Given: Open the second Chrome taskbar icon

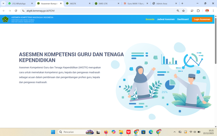Looking at the screenshot, I should pyautogui.click(x=158, y=132).
